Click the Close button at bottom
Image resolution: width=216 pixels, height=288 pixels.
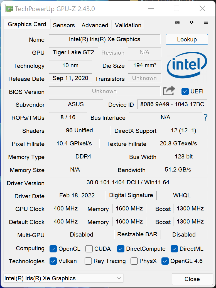(192, 279)
